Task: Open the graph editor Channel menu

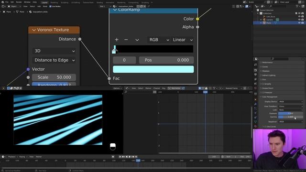Action: click(x=156, y=88)
